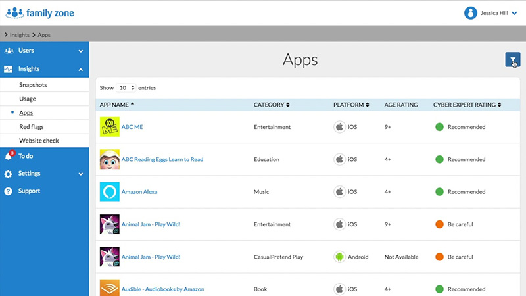This screenshot has height=296, width=526.
Task: Open the Audible - Audiobooks by Amazon link
Action: click(x=162, y=289)
